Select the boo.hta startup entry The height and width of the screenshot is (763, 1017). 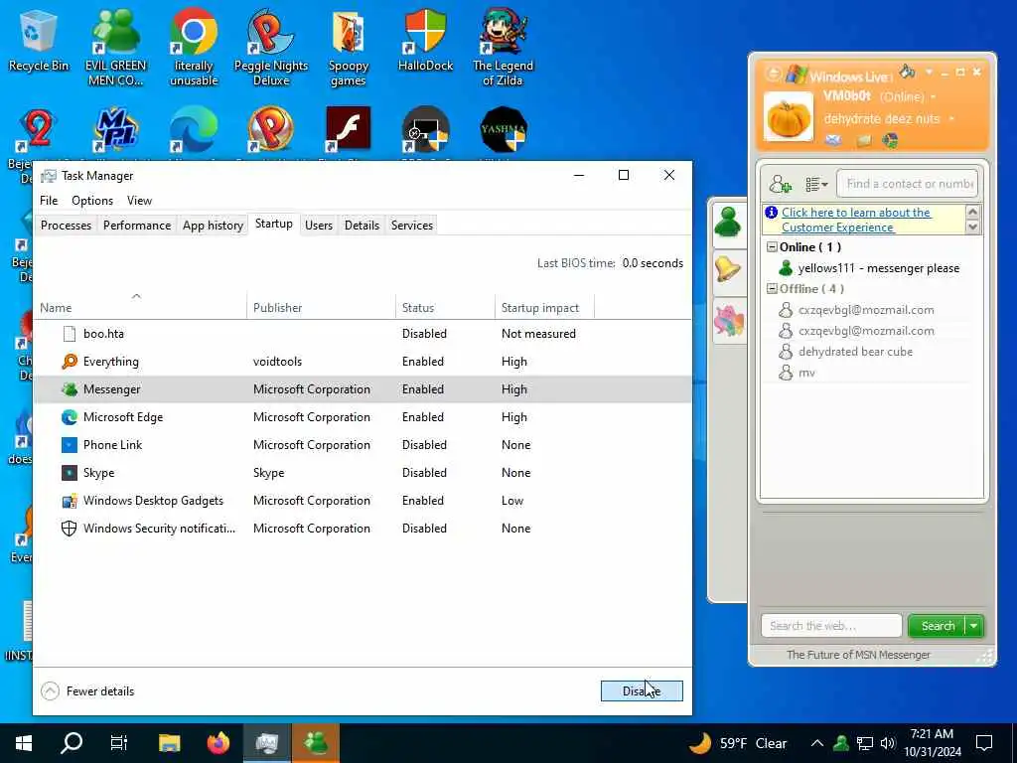[362, 334]
